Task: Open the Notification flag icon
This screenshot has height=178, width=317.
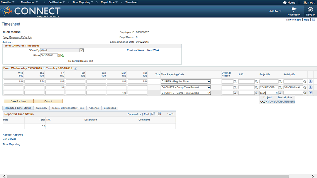Action: point(294,10)
